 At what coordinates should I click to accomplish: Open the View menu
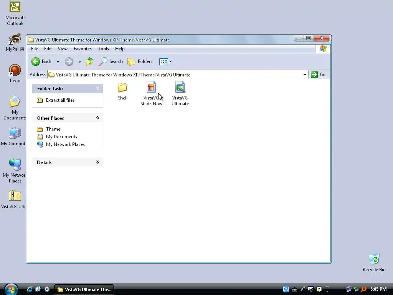(x=63, y=49)
